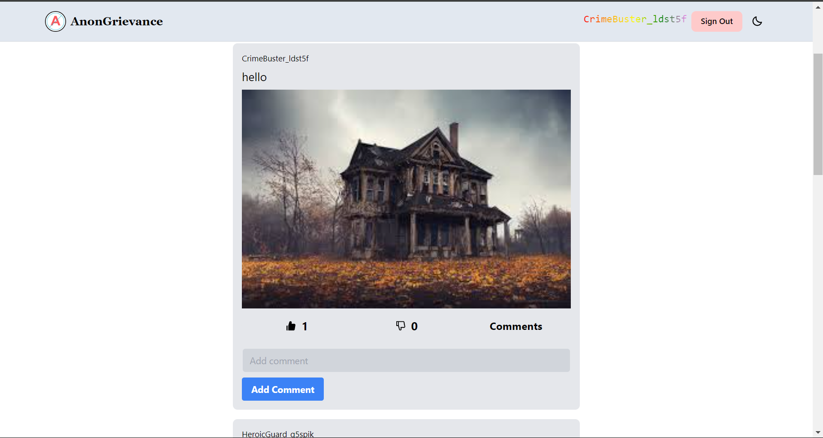The image size is (823, 438).
Task: Click the Sign Out button
Action: [716, 21]
